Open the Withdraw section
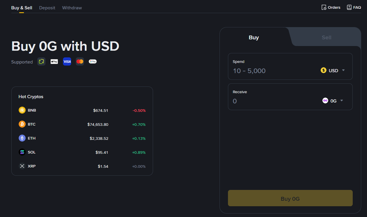 pyautogui.click(x=72, y=8)
